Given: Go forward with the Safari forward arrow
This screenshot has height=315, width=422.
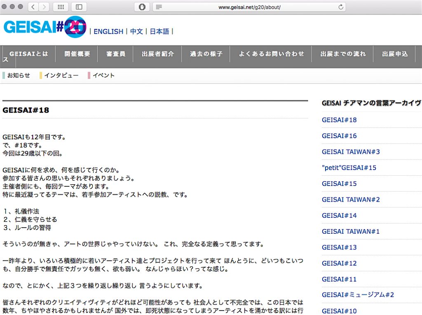Looking at the screenshot, I should point(44,7).
